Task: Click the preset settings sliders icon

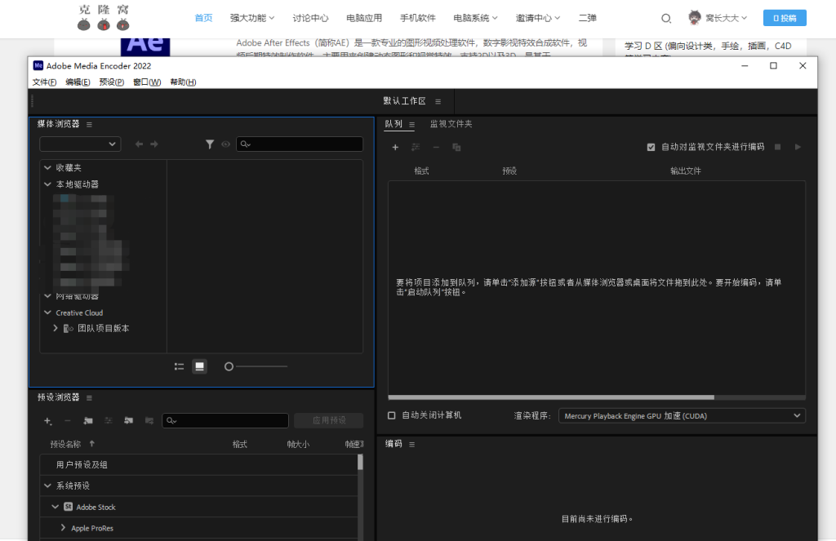Action: 109,420
